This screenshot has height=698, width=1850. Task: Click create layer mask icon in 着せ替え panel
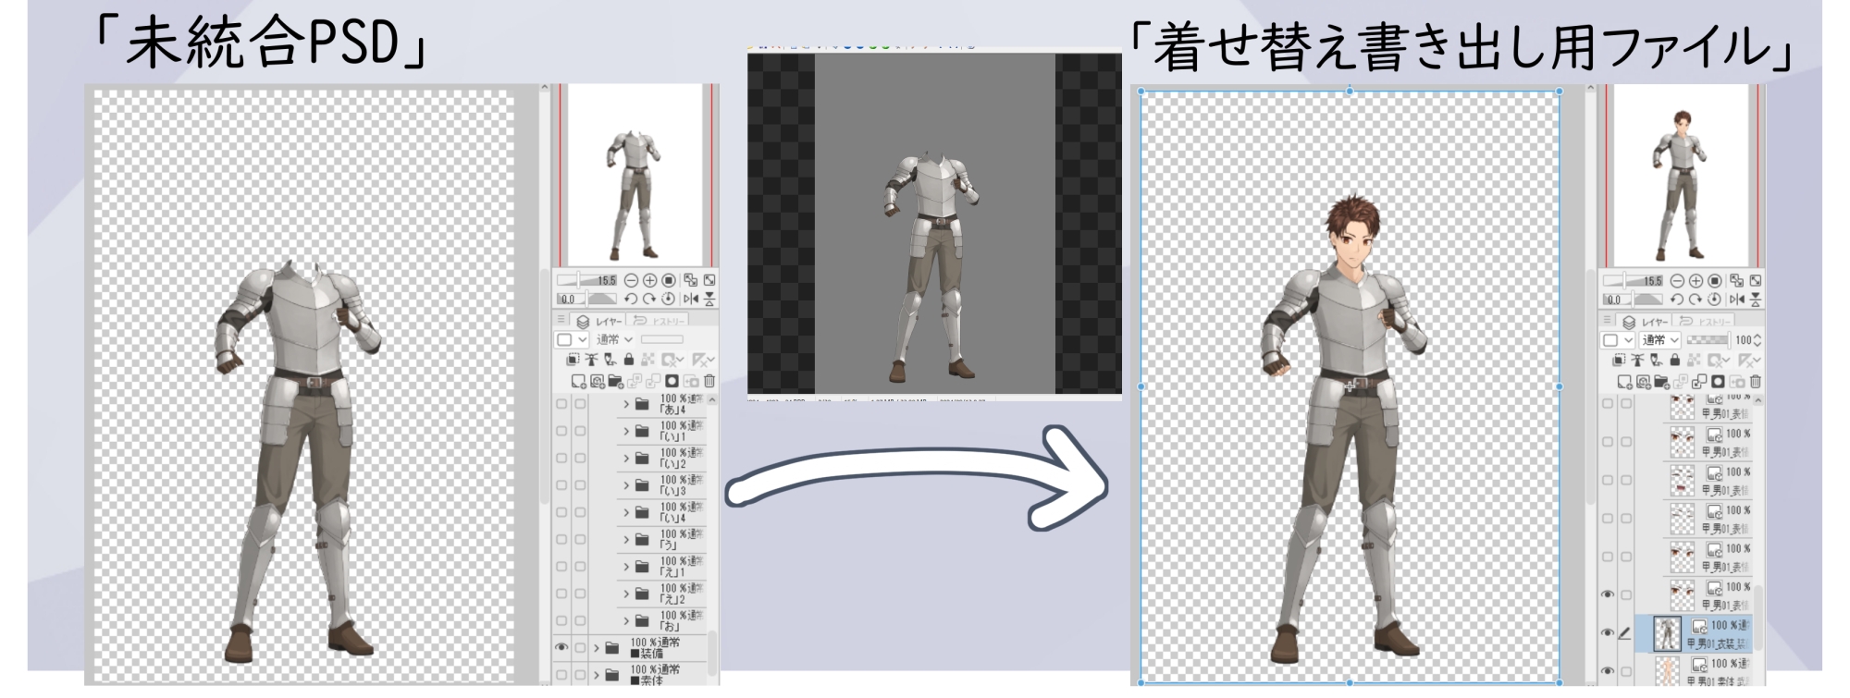pos(1718,381)
